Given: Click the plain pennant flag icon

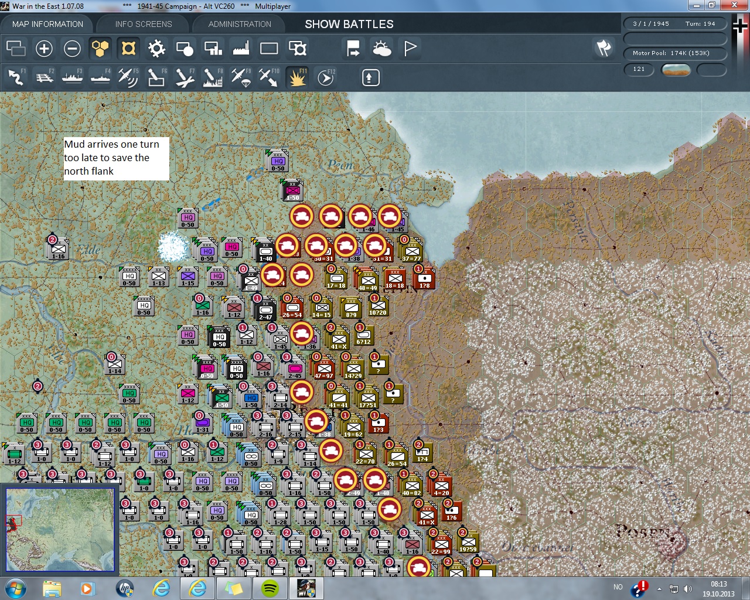Looking at the screenshot, I should point(410,48).
